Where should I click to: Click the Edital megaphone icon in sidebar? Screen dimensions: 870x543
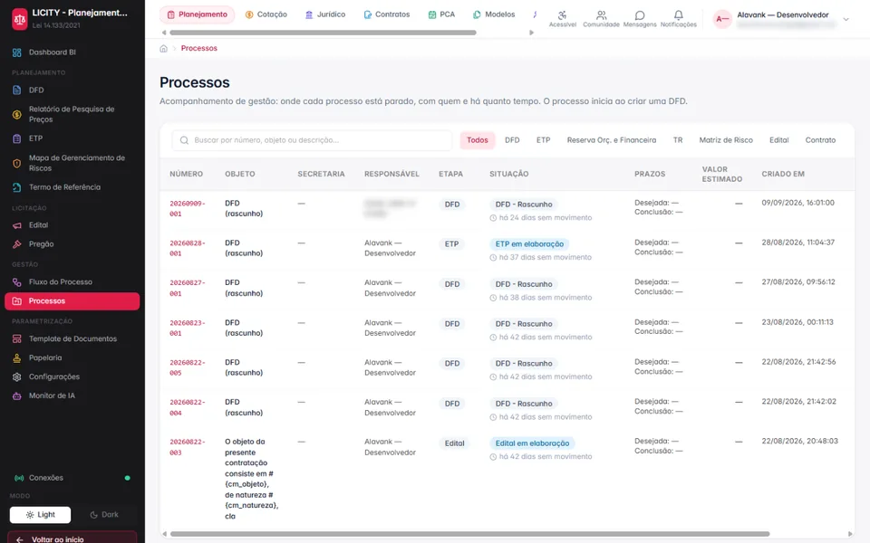click(16, 225)
